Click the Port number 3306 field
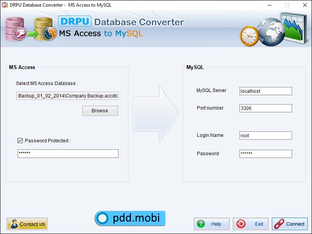312x234 pixels. click(x=265, y=108)
